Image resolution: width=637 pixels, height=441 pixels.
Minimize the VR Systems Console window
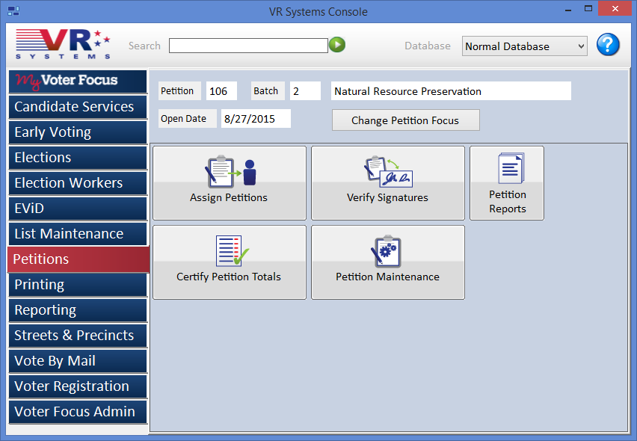(x=568, y=9)
